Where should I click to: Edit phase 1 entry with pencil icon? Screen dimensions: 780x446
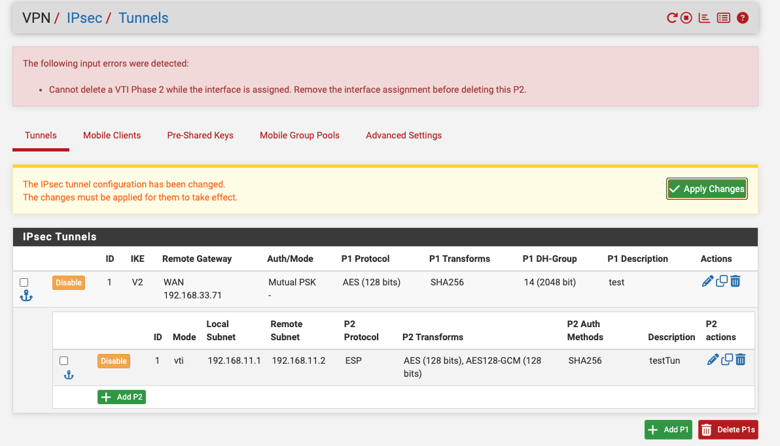[x=707, y=281]
